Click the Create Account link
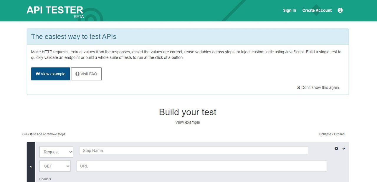377x182 pixels. pyautogui.click(x=317, y=10)
